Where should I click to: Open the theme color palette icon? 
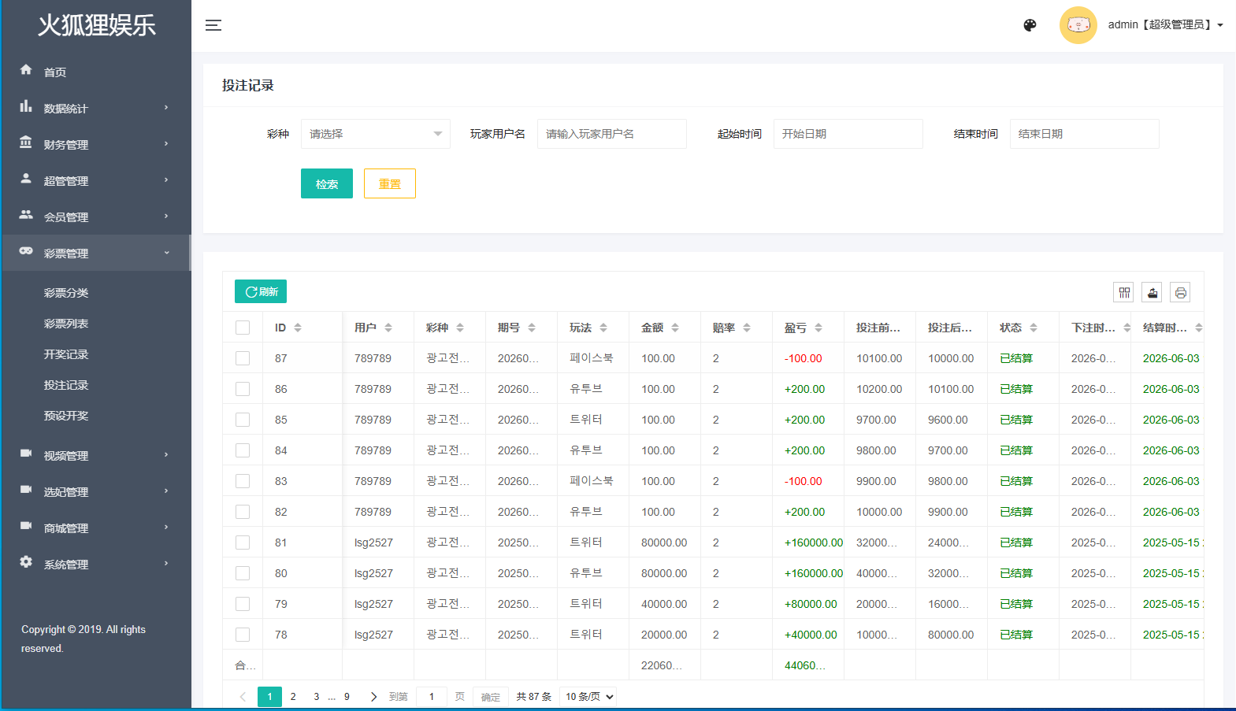(1030, 25)
